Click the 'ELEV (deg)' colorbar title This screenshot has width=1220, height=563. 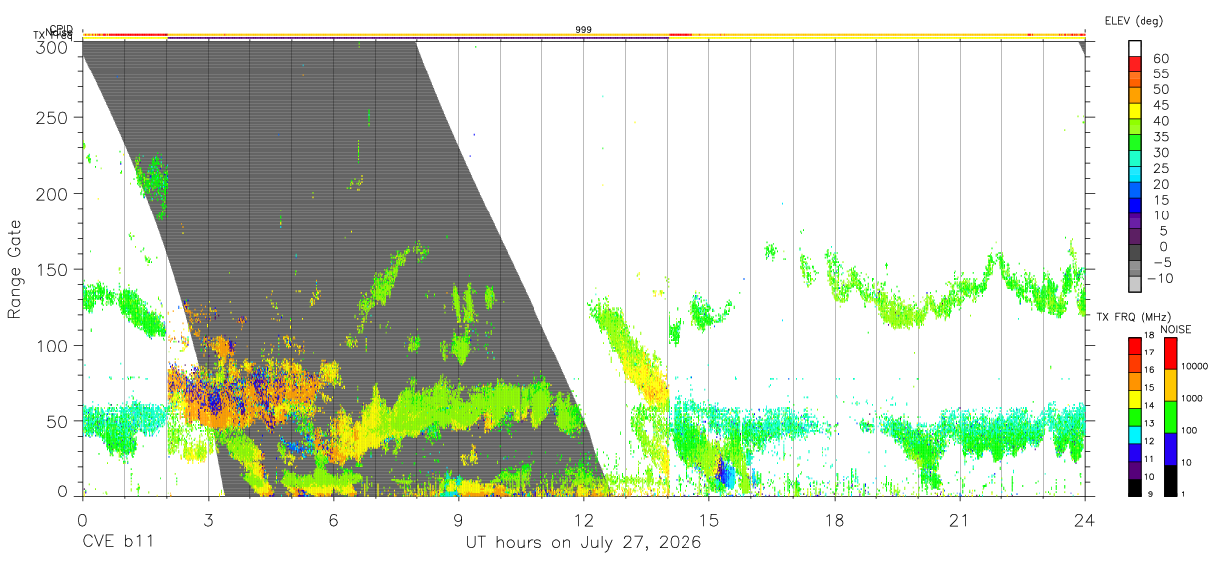[x=1134, y=21]
